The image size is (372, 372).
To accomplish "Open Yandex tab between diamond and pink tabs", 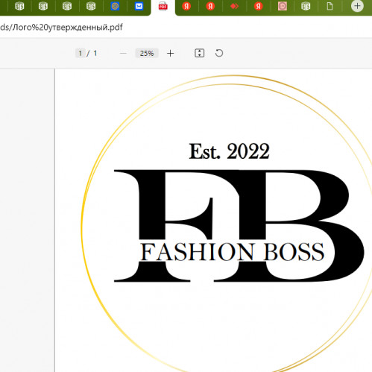I will coord(259,6).
